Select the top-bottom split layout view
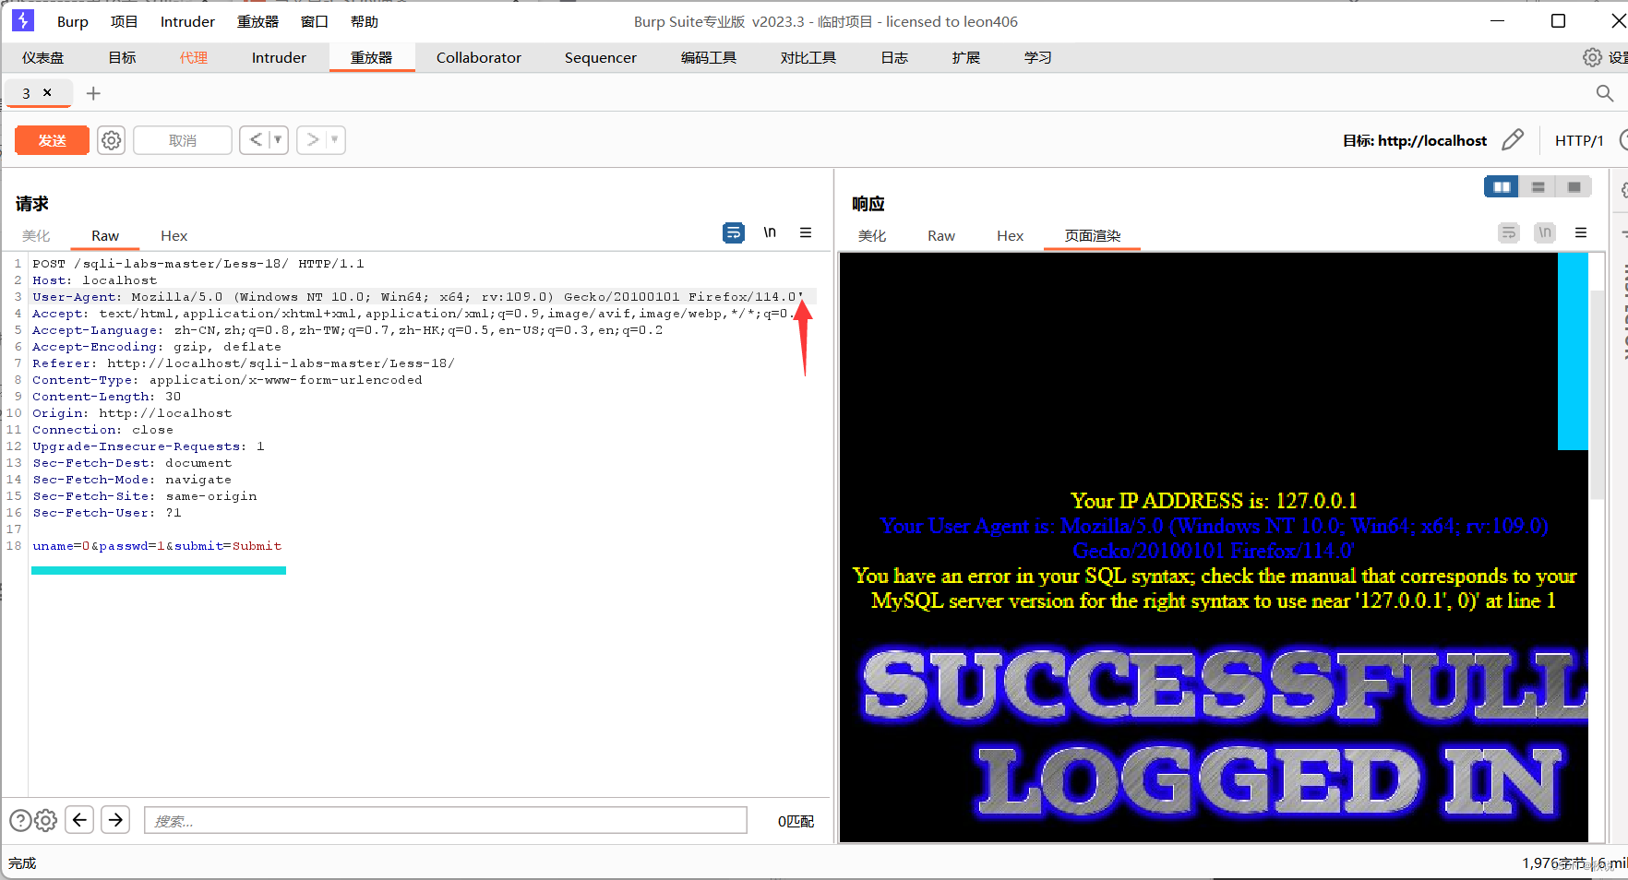Viewport: 1628px width, 880px height. [1538, 187]
